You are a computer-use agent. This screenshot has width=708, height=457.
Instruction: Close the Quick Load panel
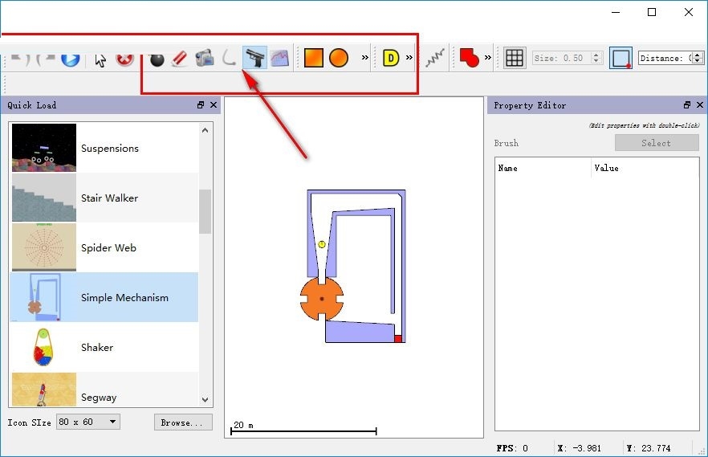pyautogui.click(x=214, y=105)
